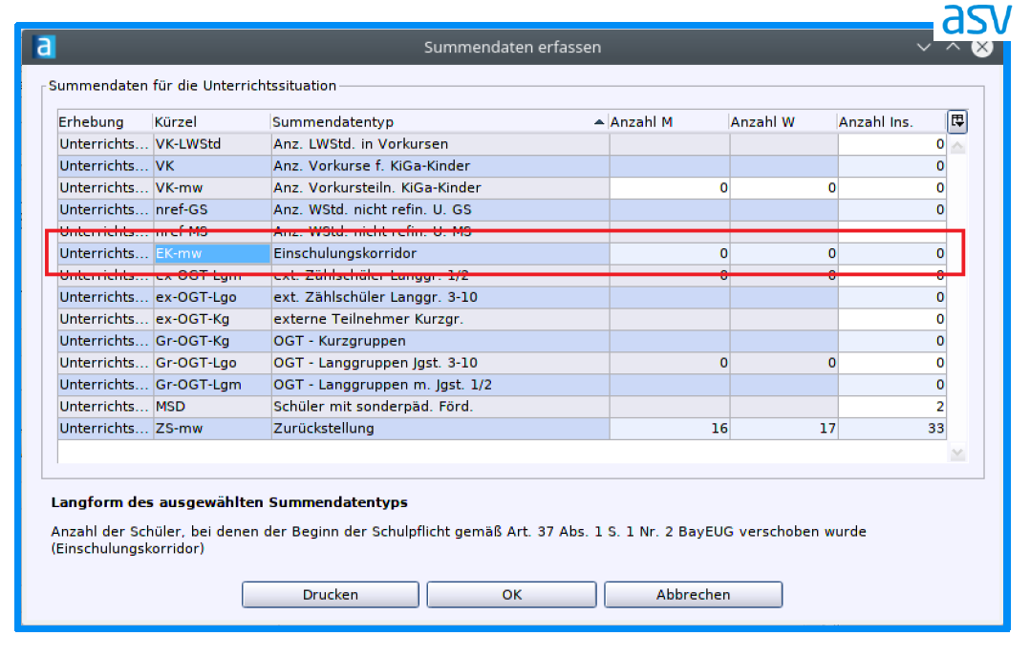
Task: Edit Anzahl M of Gr-OGT-Lgo row
Action: pos(670,363)
